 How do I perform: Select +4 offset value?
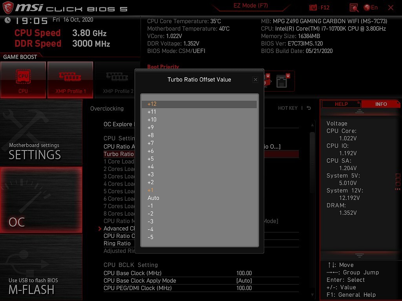click(199, 167)
